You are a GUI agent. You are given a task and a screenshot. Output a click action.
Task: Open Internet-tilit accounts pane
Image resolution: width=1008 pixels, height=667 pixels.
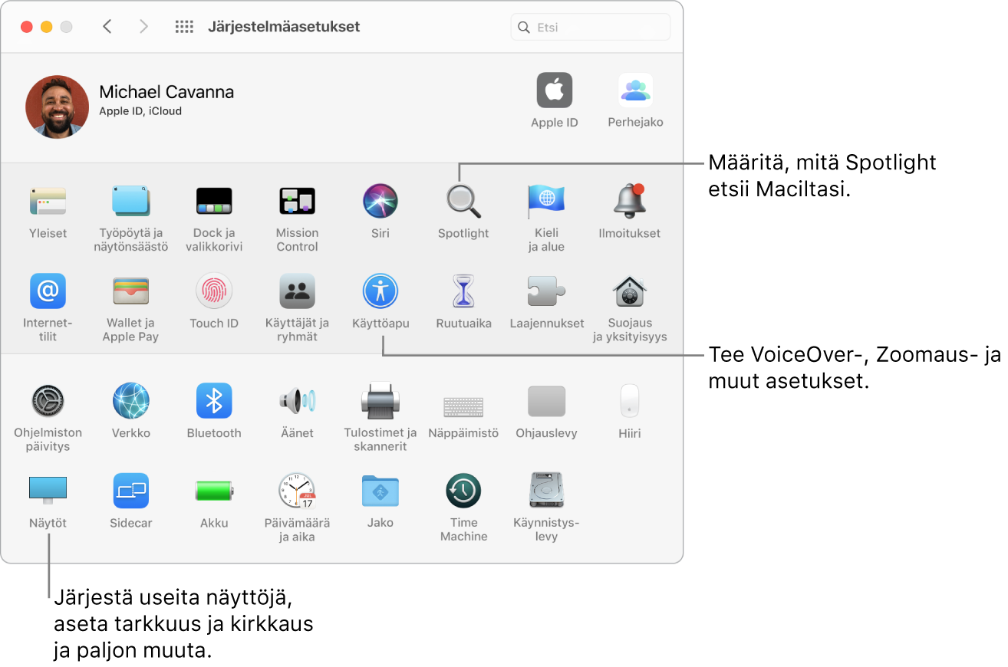[48, 291]
